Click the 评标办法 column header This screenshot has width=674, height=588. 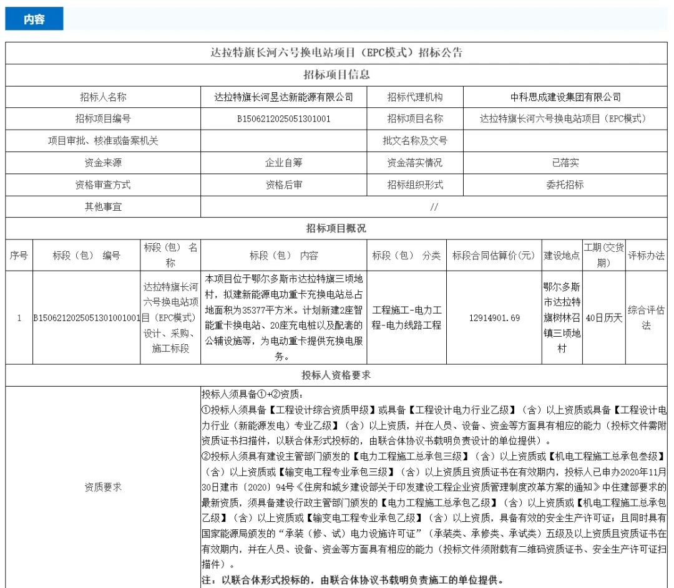pyautogui.click(x=646, y=256)
